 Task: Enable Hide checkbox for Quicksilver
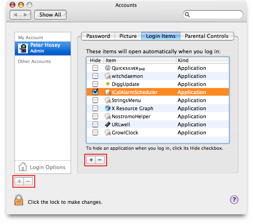pyautogui.click(x=95, y=68)
